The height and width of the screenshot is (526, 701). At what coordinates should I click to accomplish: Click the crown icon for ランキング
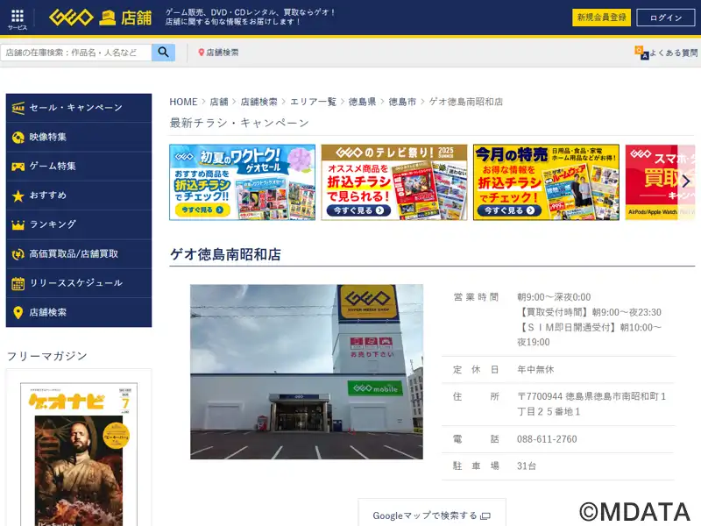click(18, 224)
